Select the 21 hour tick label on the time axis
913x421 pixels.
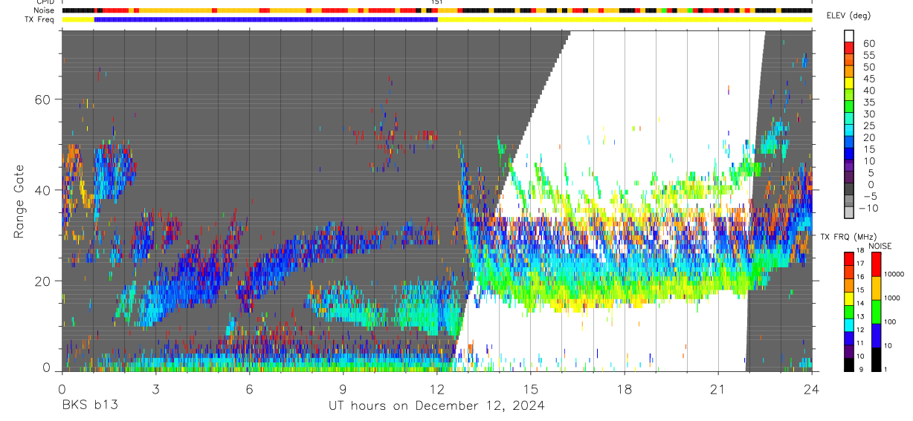coord(717,388)
